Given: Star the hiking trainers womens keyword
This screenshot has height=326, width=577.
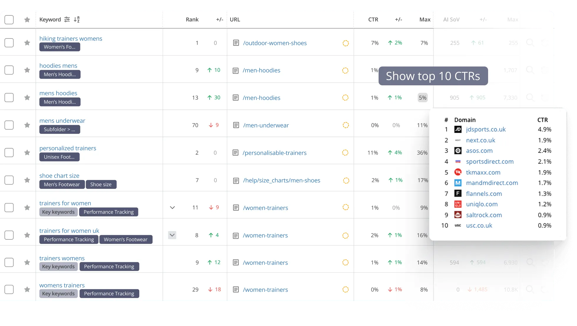Looking at the screenshot, I should click(x=27, y=43).
